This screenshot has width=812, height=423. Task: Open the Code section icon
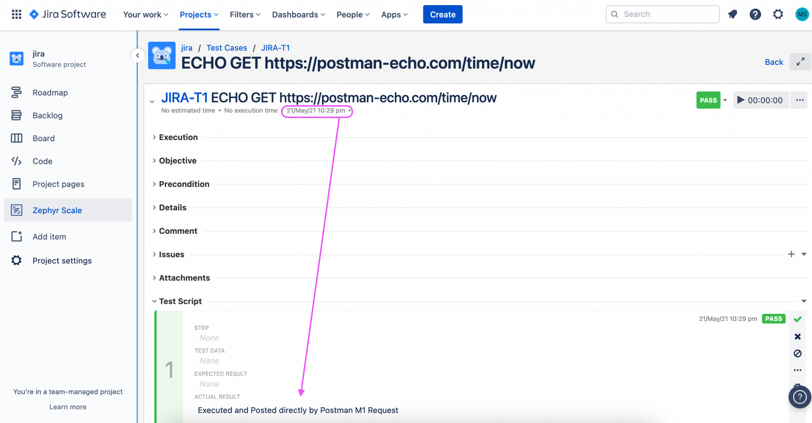pos(16,161)
